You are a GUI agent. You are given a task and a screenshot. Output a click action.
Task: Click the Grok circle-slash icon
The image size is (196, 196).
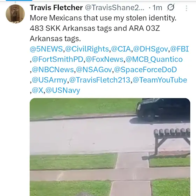tap(171, 7)
